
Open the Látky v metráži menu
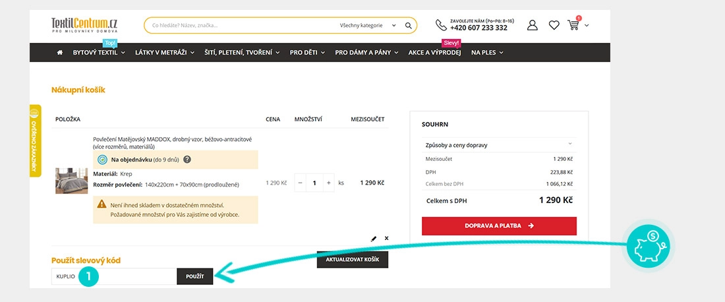[x=165, y=52]
